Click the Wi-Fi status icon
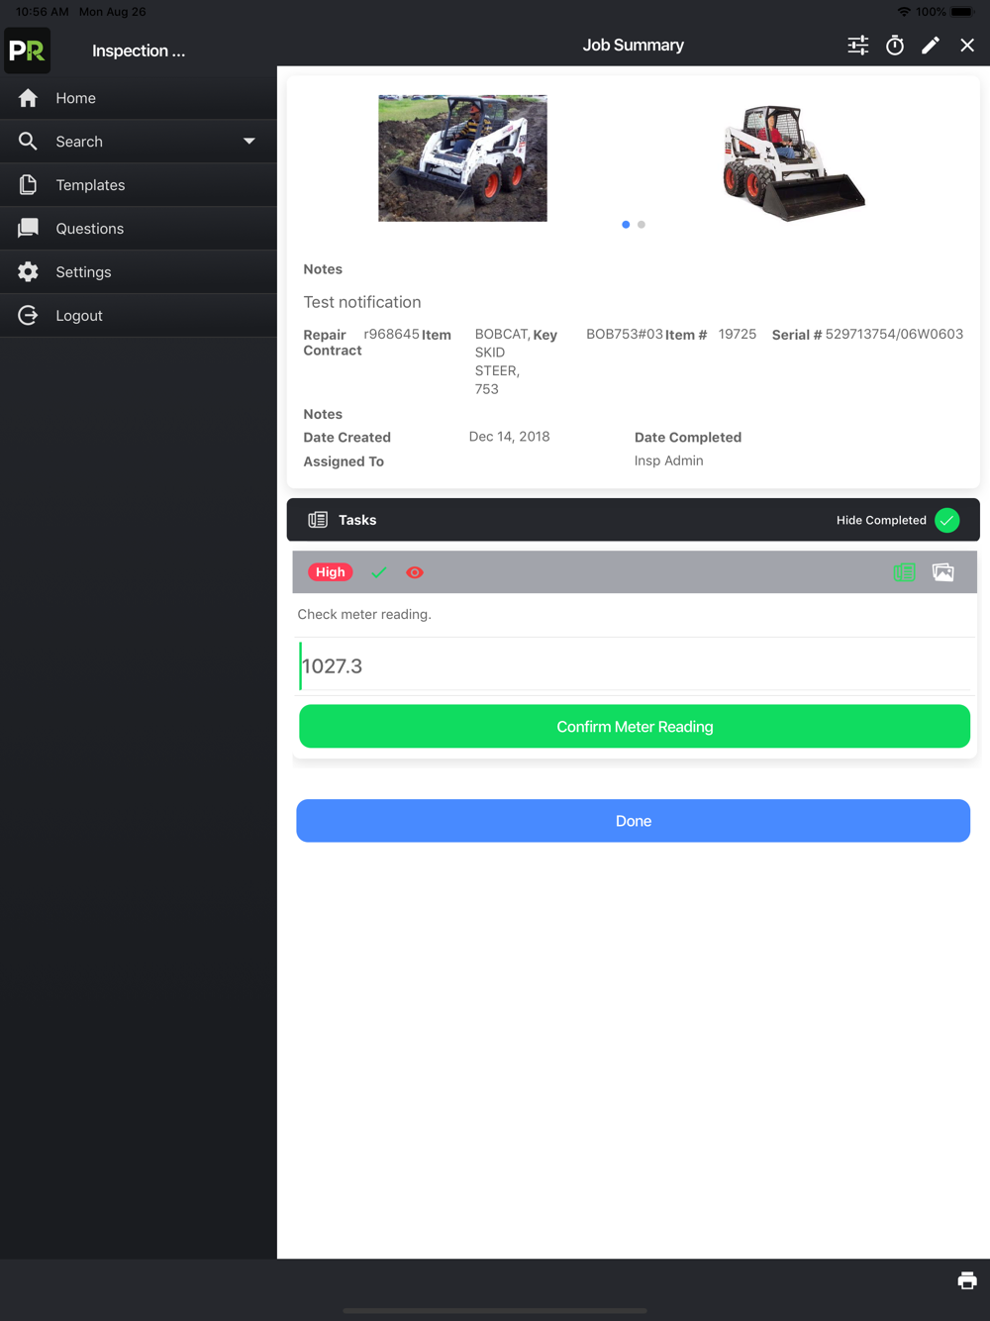This screenshot has width=990, height=1321. 904,12
